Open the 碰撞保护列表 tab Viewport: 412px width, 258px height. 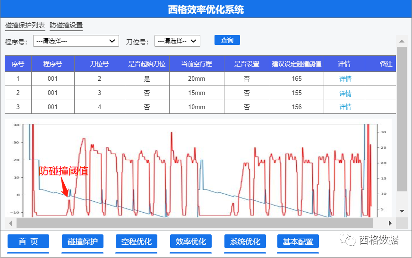point(25,25)
